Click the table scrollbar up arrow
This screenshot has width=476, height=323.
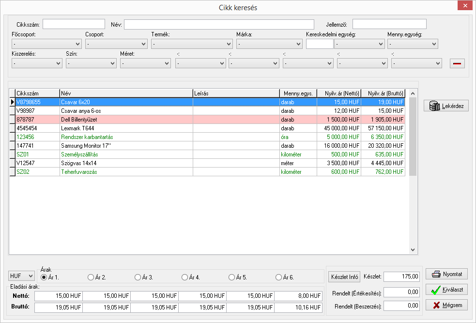tap(413, 93)
